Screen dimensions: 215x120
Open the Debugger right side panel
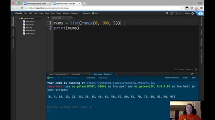click(202, 42)
